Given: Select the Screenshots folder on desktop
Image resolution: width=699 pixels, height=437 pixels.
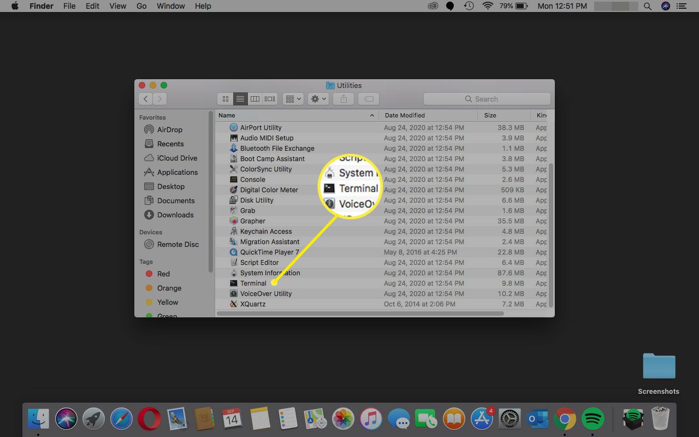Looking at the screenshot, I should tap(659, 374).
